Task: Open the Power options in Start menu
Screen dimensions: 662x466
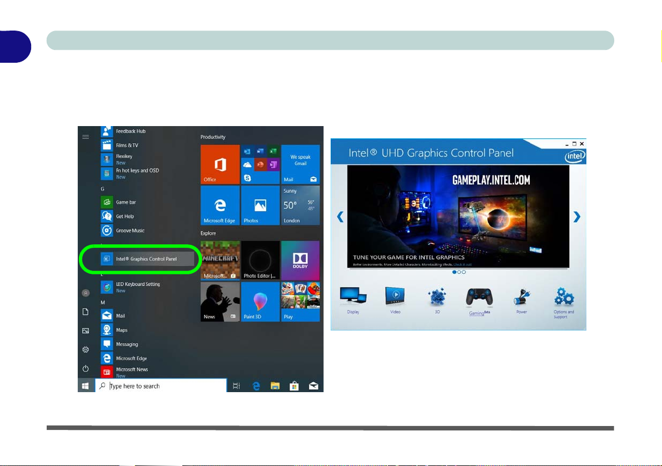Action: [86, 369]
